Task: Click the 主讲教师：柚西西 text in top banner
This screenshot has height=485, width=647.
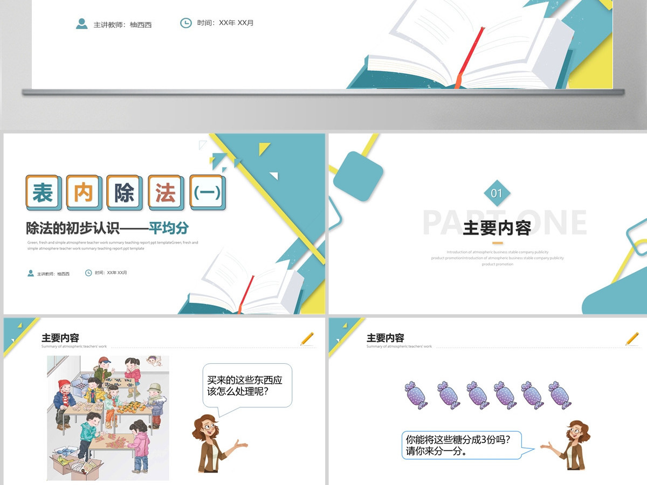Action: (122, 25)
